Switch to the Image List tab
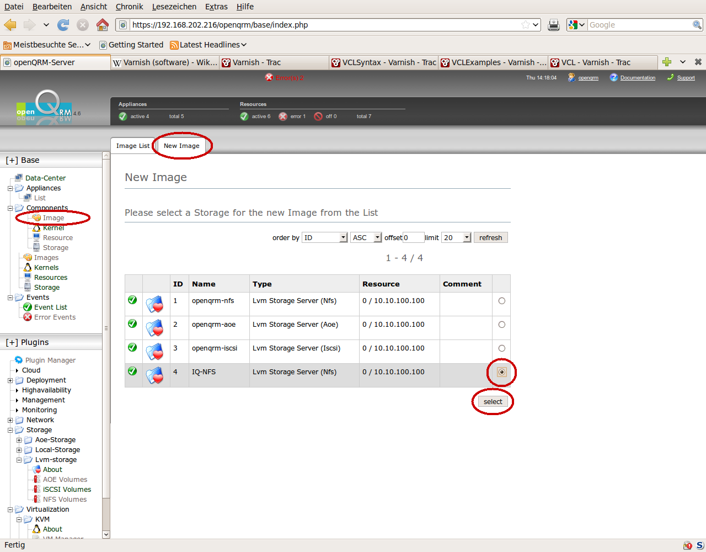The height and width of the screenshot is (552, 706). [132, 146]
